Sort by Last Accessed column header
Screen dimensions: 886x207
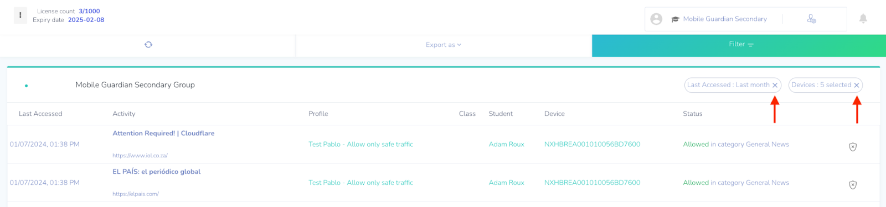coord(40,114)
